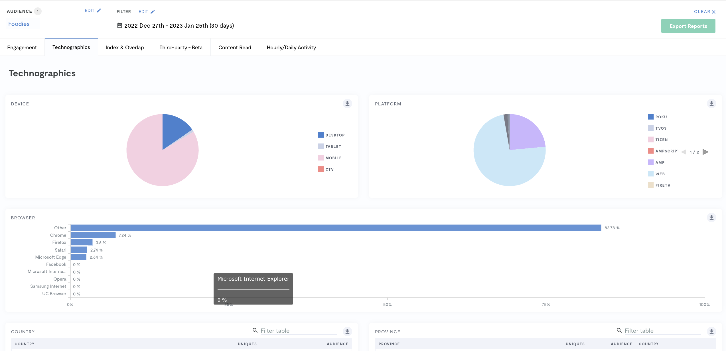Toggle the Tizen legend entry

[x=658, y=140]
